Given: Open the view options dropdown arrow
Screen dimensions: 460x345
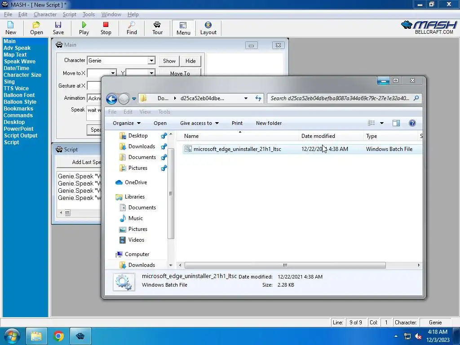Looking at the screenshot, I should click(x=382, y=123).
